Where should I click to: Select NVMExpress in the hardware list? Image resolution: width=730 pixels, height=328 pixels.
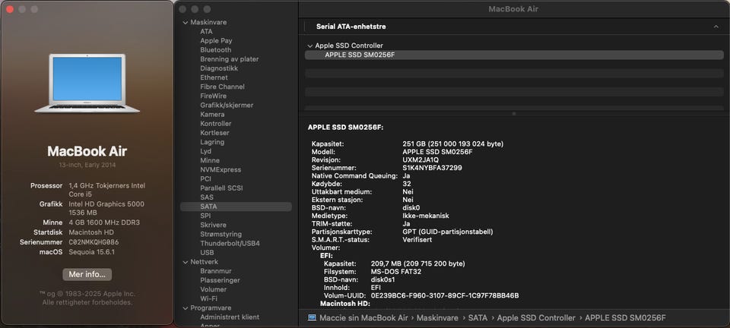[x=221, y=170]
